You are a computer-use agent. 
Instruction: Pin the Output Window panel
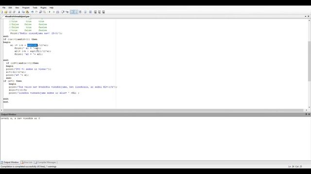coord(306,114)
